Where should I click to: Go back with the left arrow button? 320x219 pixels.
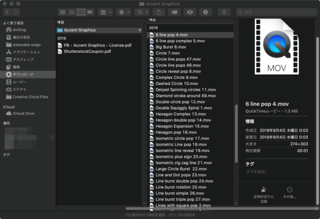click(x=7, y=12)
